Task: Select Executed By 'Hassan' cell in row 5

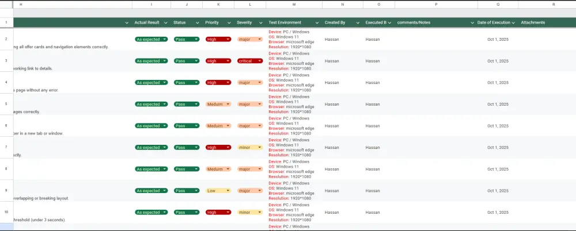Action: (x=379, y=104)
